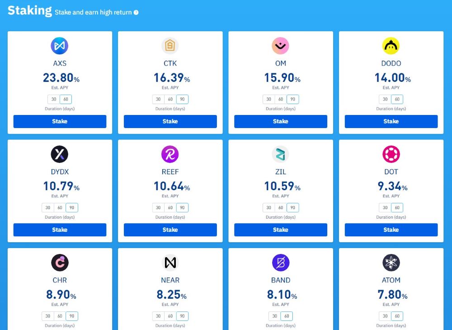Viewport: 452px width, 330px height.
Task: Select 30 days duration for DOT
Action: [x=385, y=207]
